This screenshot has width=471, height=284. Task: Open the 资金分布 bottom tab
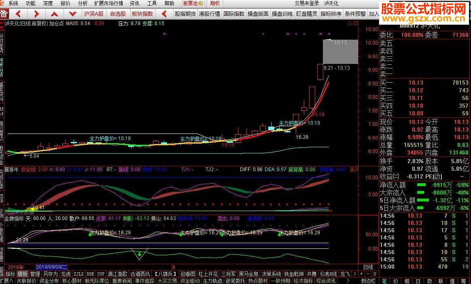pyautogui.click(x=49, y=281)
